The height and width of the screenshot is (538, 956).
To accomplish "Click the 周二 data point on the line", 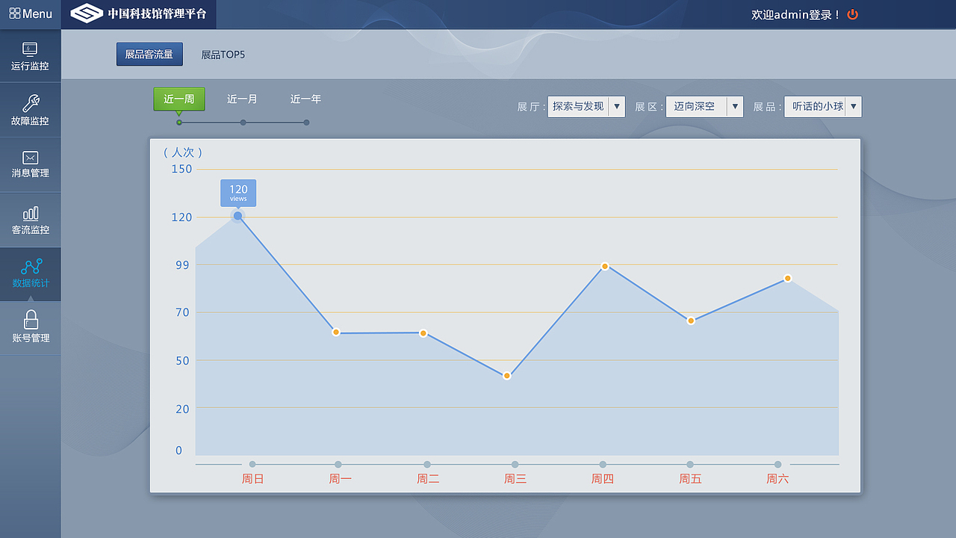I will (x=423, y=333).
